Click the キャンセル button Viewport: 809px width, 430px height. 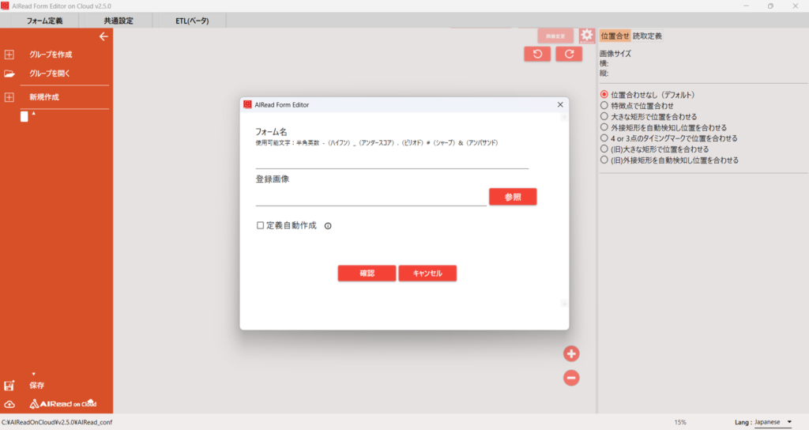pos(427,273)
